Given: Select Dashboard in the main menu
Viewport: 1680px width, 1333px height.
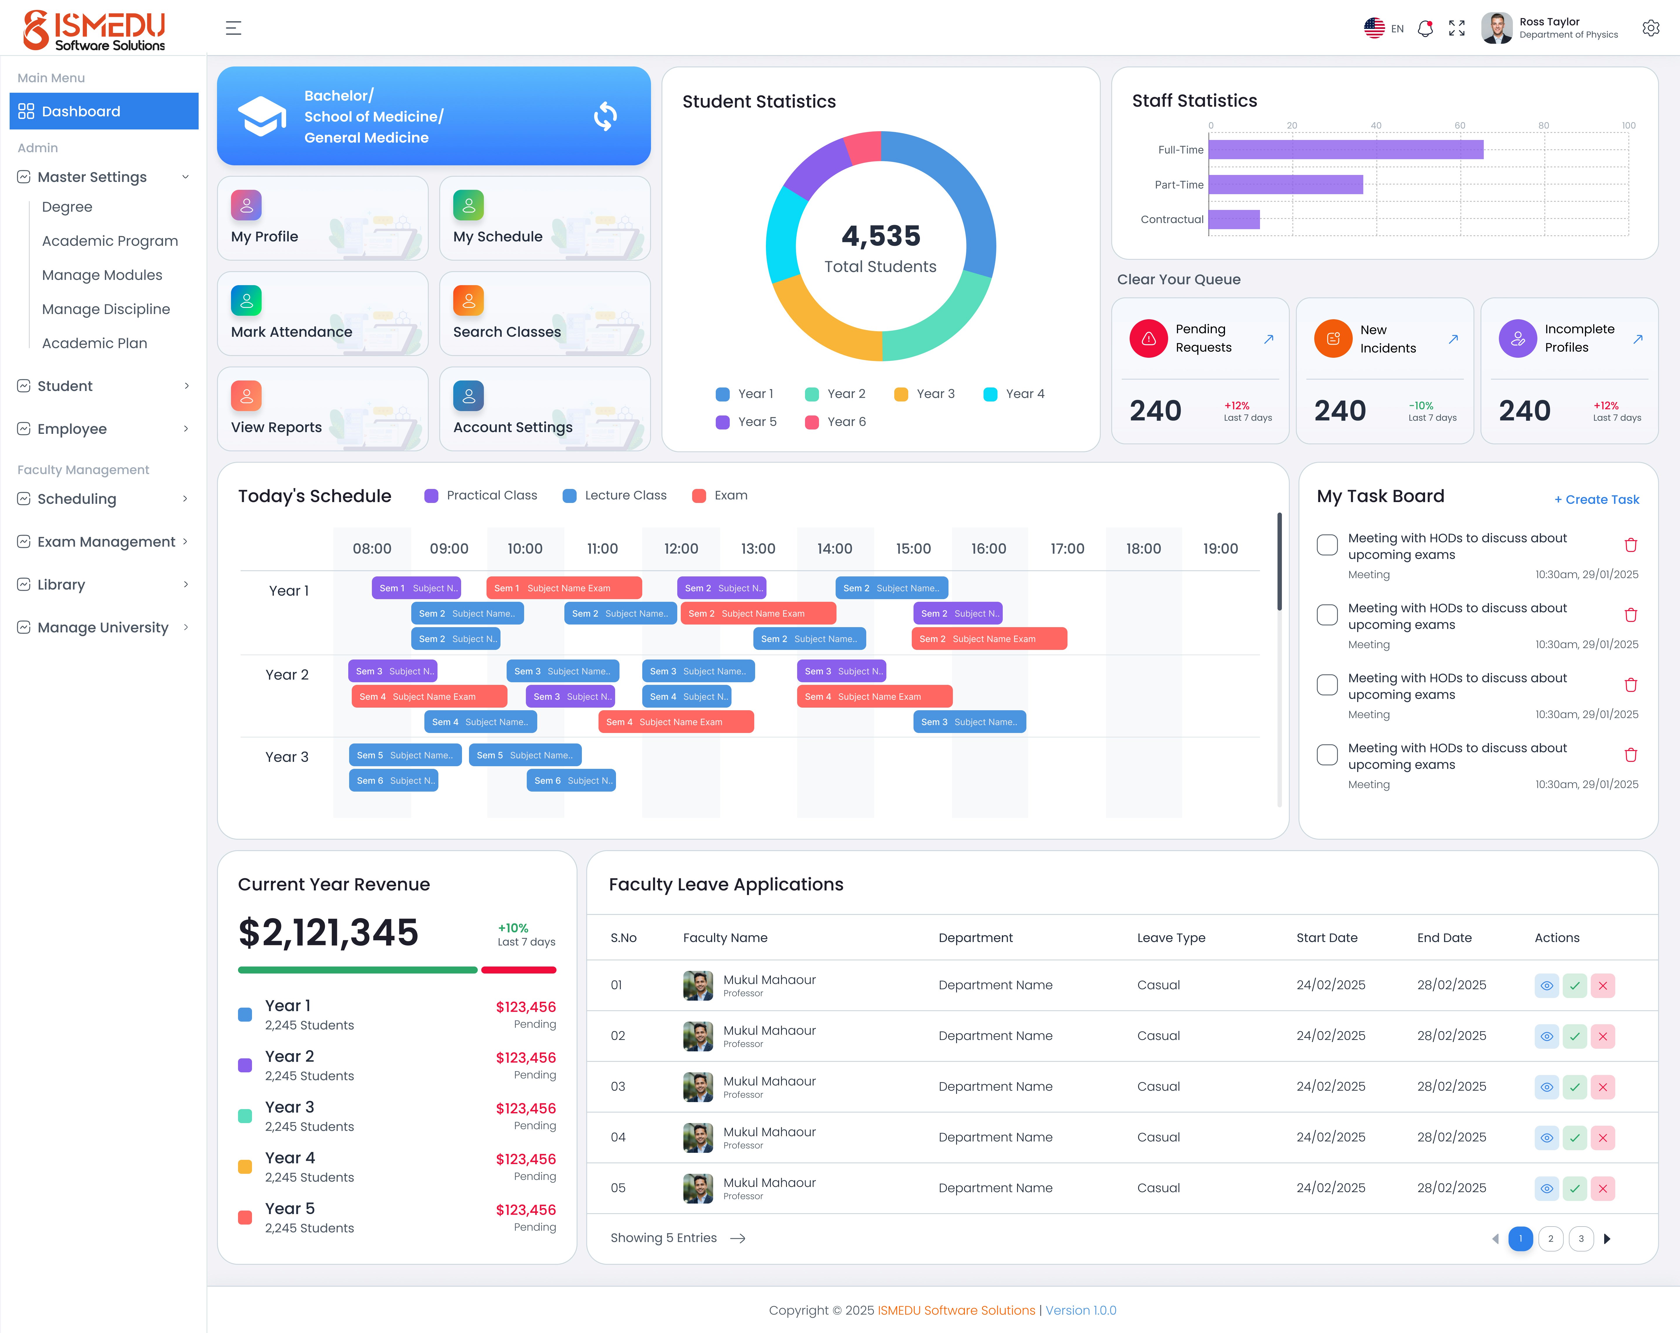Looking at the screenshot, I should pos(104,111).
